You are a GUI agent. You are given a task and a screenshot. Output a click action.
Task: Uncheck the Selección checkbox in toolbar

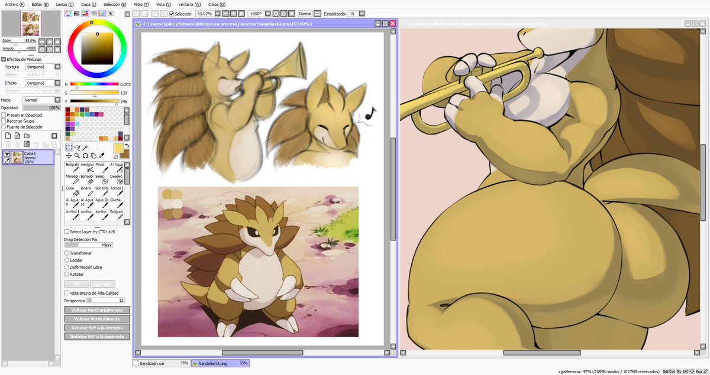(172, 13)
